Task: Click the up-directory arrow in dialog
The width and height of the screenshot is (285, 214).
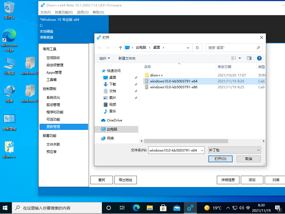Action: (x=121, y=48)
